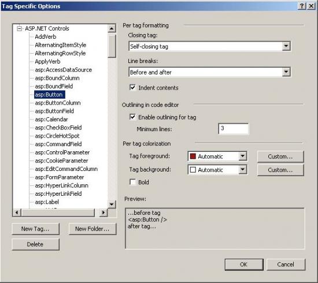This screenshot has width=318, height=283.
Task: Click the red Tag foreground color swatch
Action: click(x=193, y=156)
